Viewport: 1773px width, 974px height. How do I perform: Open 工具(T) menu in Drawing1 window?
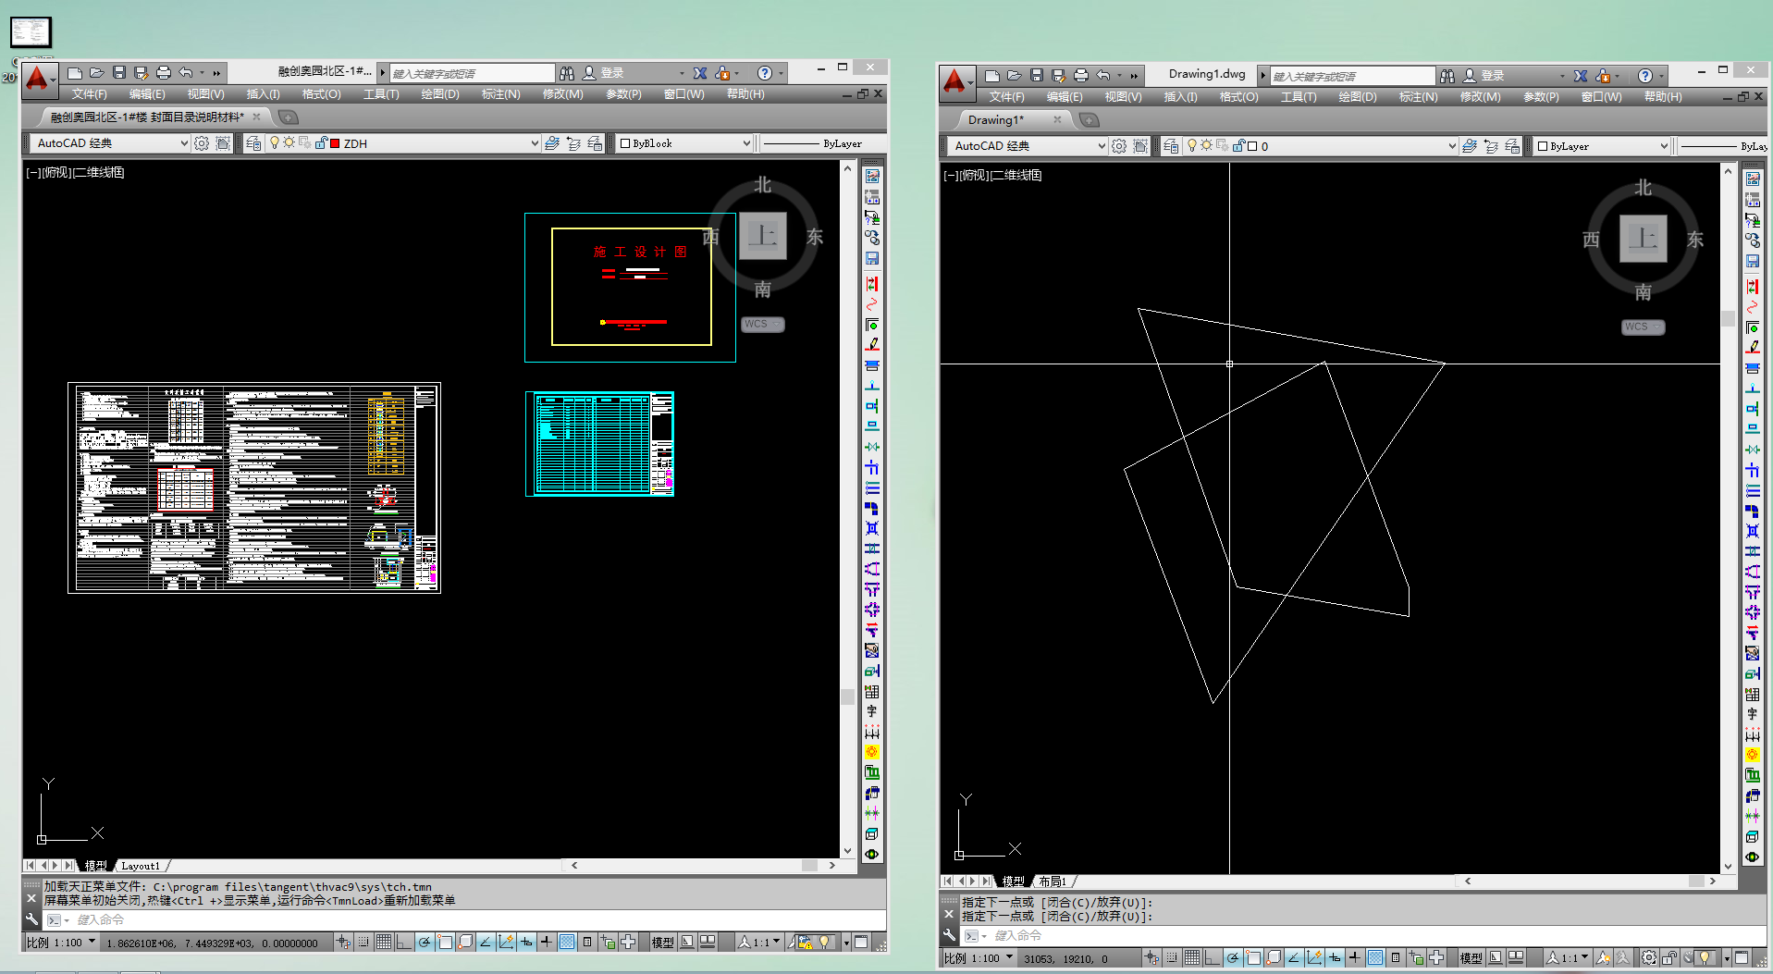point(1299,97)
